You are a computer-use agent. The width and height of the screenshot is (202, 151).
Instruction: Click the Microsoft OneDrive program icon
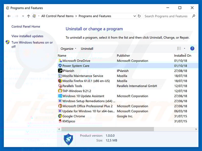click(60, 61)
